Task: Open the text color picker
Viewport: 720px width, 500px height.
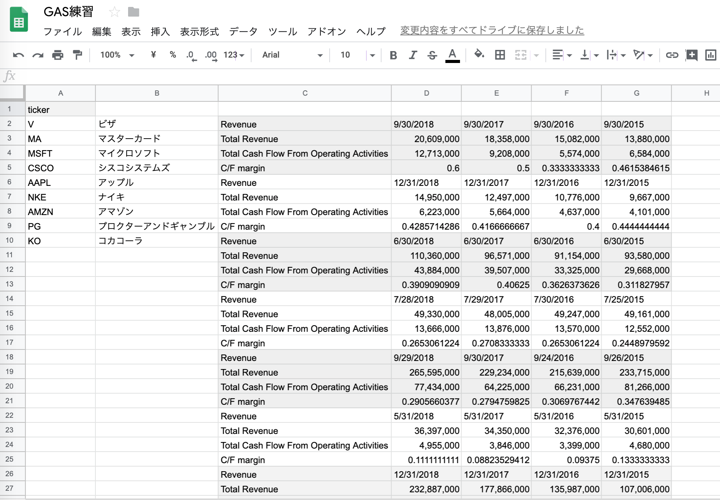Action: (452, 55)
